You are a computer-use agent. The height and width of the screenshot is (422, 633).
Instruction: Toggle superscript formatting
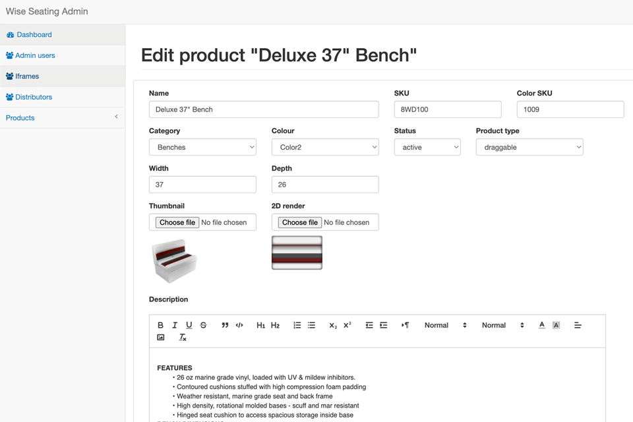click(x=347, y=325)
